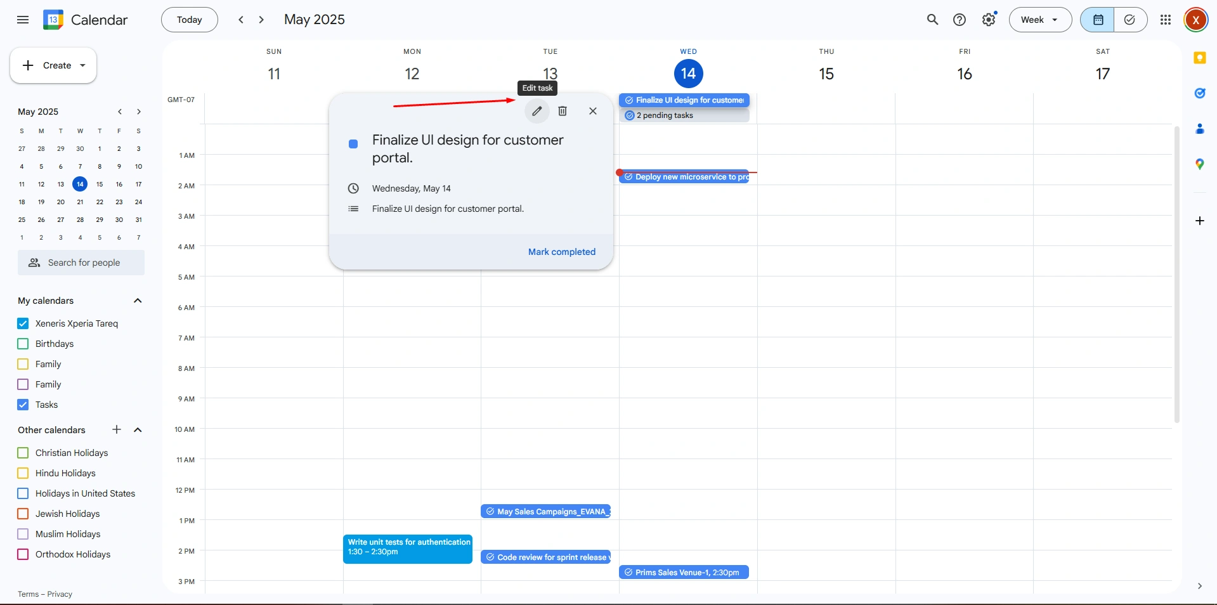
Task: Collapse the My calendars section
Action: tap(138, 301)
